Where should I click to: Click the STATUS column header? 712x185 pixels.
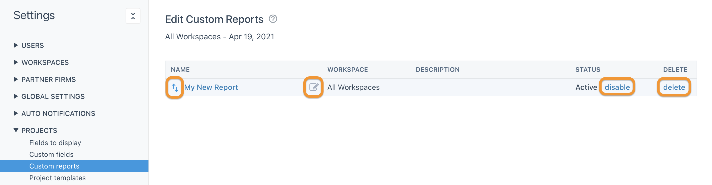coord(587,70)
